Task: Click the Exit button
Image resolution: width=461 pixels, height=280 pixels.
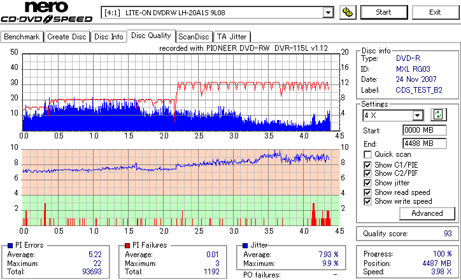Action: click(x=435, y=12)
